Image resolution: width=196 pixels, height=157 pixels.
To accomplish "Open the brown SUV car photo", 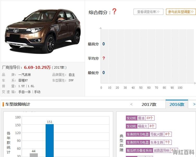I will [43, 31].
